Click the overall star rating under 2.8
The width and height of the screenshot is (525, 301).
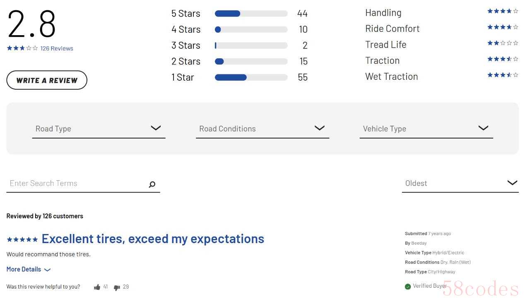point(22,48)
